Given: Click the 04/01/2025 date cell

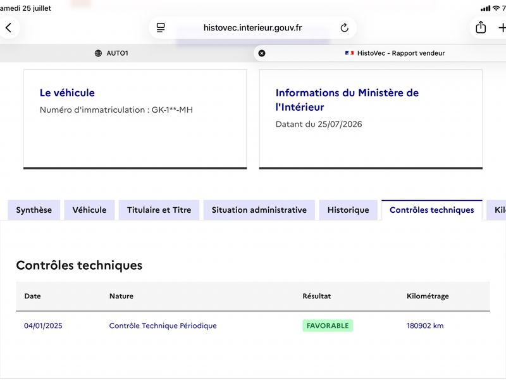Looking at the screenshot, I should (x=43, y=326).
